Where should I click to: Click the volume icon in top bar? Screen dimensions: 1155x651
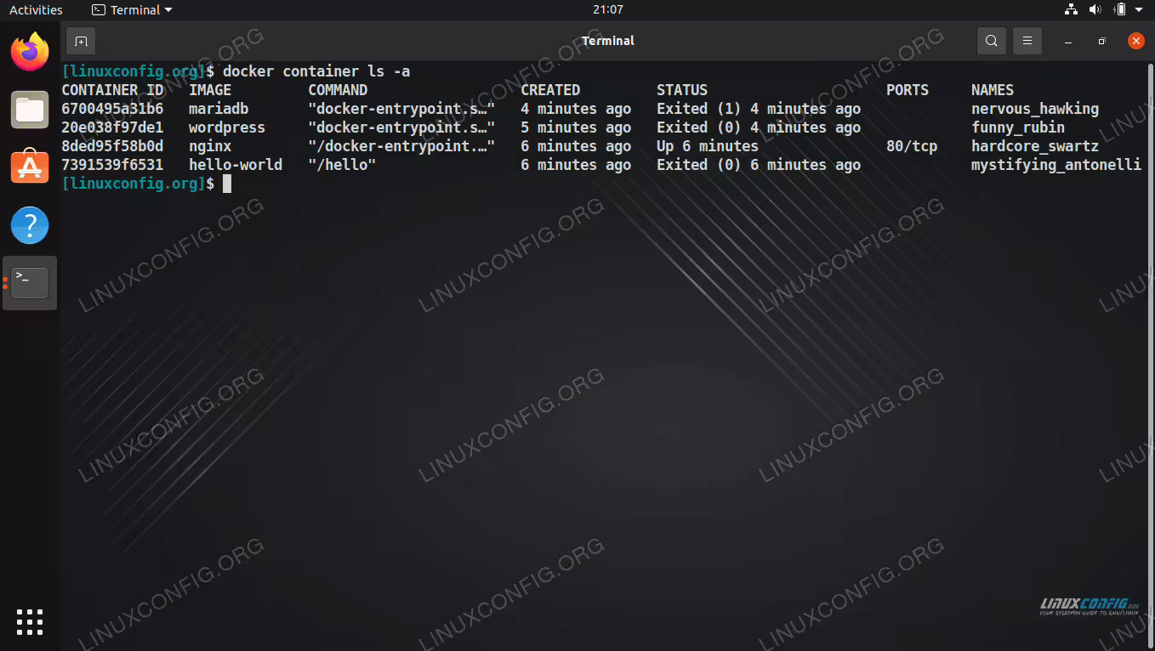tap(1095, 10)
